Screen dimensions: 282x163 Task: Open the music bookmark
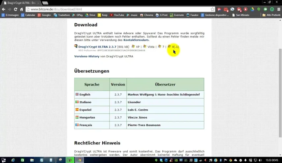(x=132, y=15)
